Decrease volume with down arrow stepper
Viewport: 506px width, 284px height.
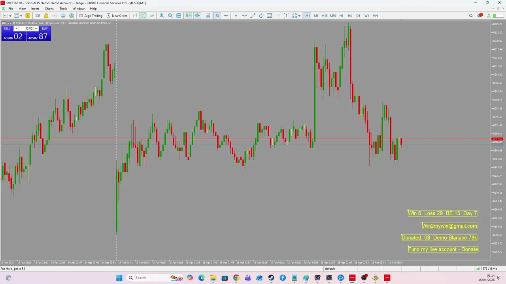tap(16, 28)
